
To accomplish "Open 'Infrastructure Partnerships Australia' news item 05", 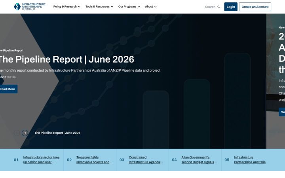I will 251,160.
